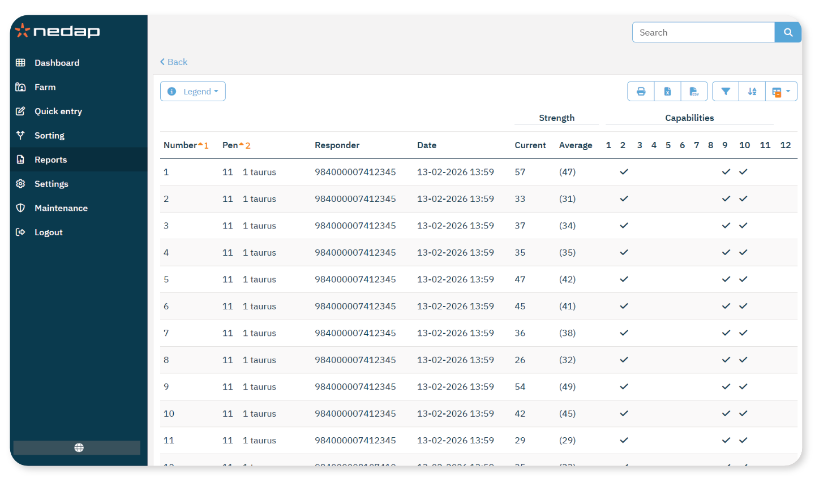Export the report as CSV
Image resolution: width=815 pixels, height=483 pixels.
[694, 91]
